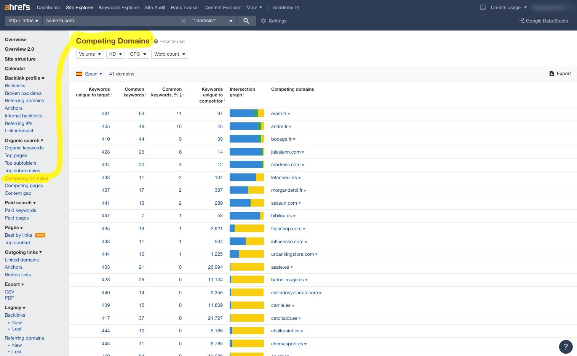
Task: Open Google Data Studio integration
Action: coord(543,21)
